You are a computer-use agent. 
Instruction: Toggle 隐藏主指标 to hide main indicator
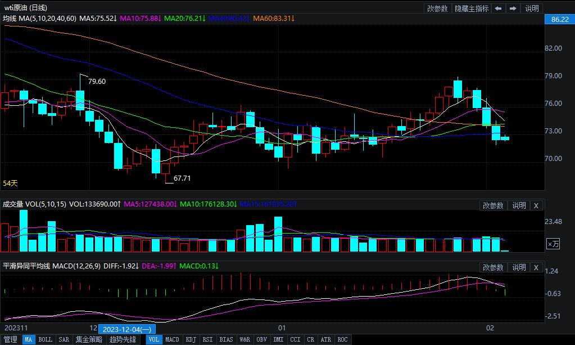pyautogui.click(x=472, y=8)
